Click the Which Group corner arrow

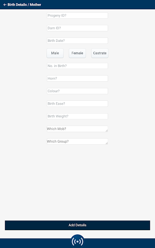107,143
